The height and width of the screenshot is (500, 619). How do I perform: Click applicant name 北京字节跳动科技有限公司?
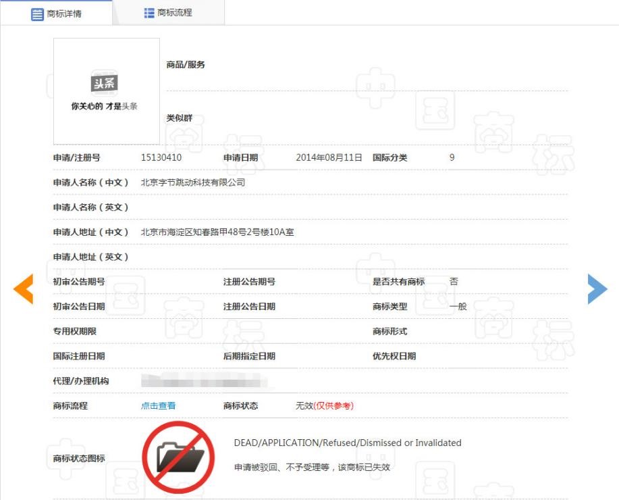pos(192,182)
